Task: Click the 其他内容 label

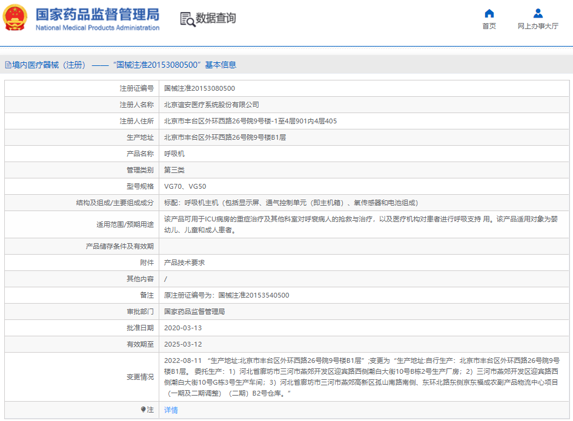Action: point(140,279)
